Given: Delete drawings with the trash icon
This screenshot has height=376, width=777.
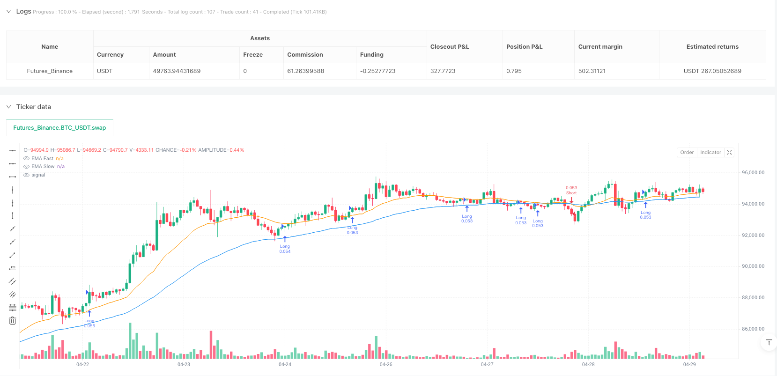Looking at the screenshot, I should pos(13,321).
